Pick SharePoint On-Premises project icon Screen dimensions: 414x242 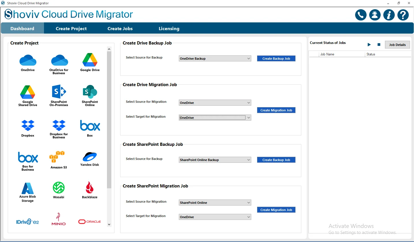pos(59,92)
